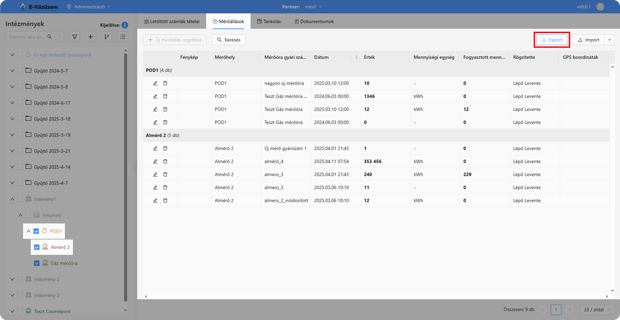Click the filter funnel icon in Intézmények panel
The width and height of the screenshot is (620, 320).
tap(75, 37)
